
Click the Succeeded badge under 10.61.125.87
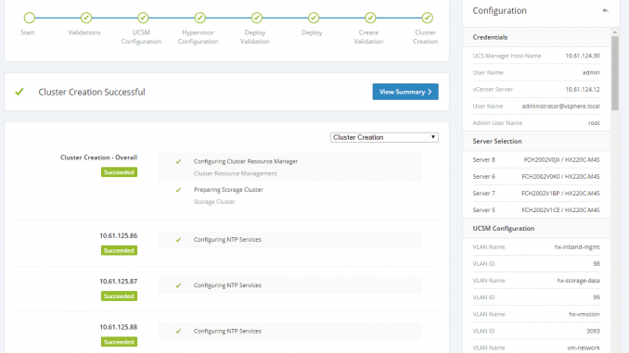pos(119,296)
